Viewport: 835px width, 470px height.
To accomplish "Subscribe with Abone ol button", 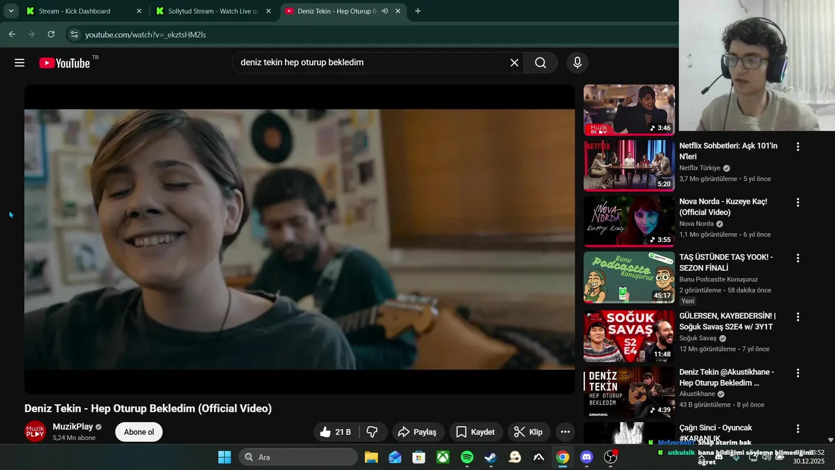I will click(x=139, y=431).
